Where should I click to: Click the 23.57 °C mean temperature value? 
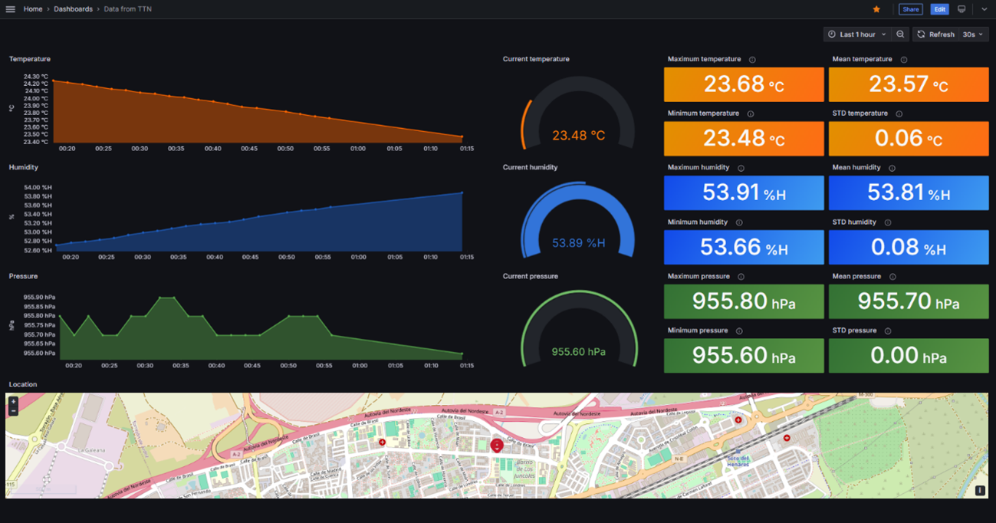point(909,84)
